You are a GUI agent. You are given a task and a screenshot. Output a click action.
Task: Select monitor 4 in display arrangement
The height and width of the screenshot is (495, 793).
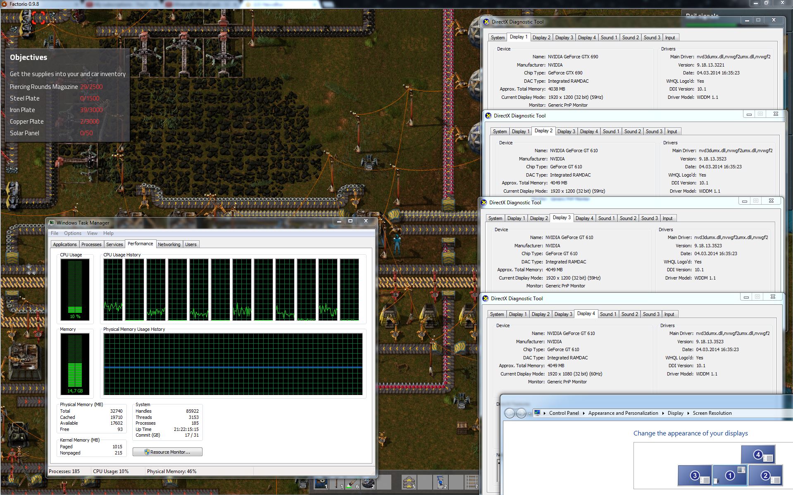[758, 454]
